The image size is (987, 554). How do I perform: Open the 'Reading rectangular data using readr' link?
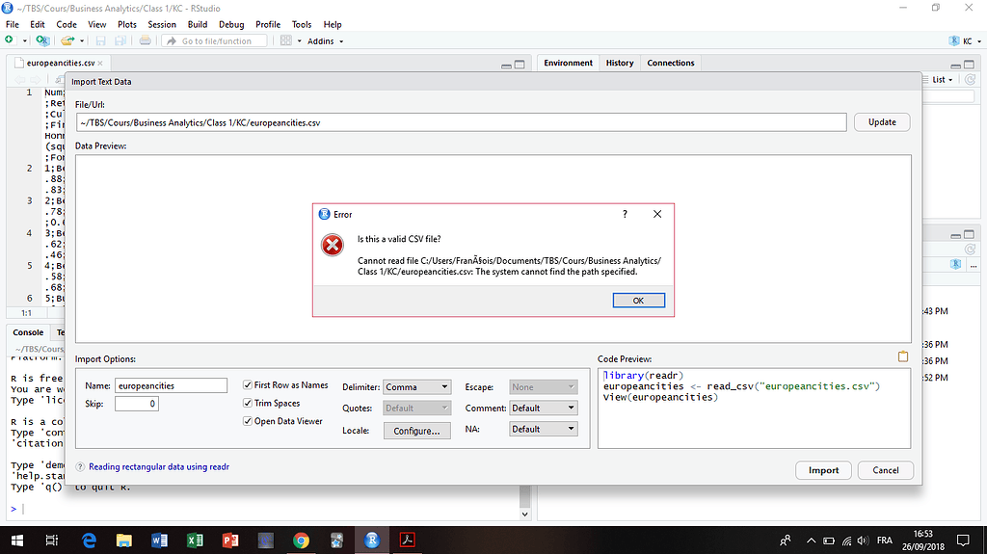pyautogui.click(x=159, y=466)
